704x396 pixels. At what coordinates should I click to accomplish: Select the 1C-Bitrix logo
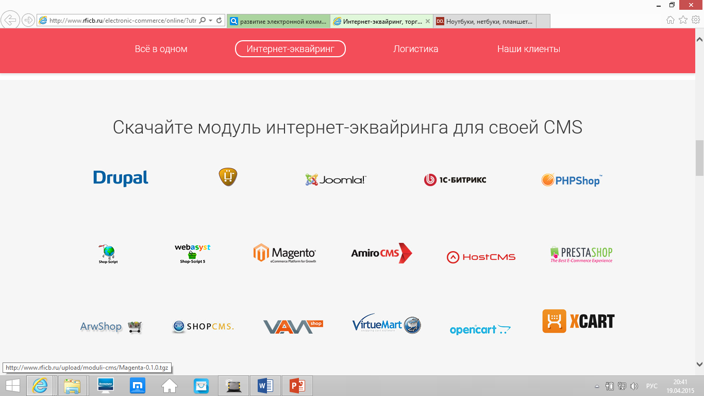[455, 179]
